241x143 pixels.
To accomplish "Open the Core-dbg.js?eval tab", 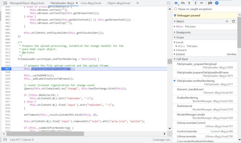I will [x=91, y=3].
